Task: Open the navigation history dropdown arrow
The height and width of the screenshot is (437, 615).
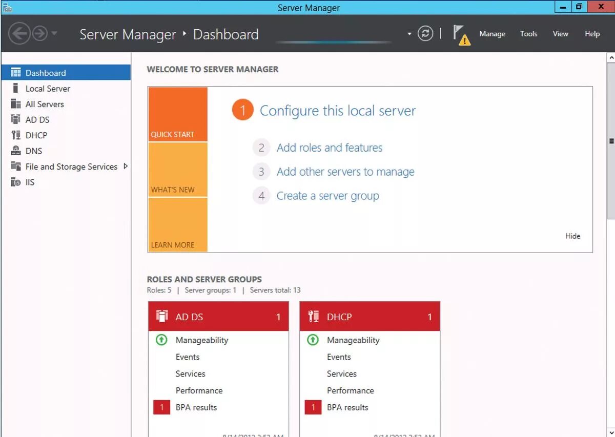Action: click(54, 34)
